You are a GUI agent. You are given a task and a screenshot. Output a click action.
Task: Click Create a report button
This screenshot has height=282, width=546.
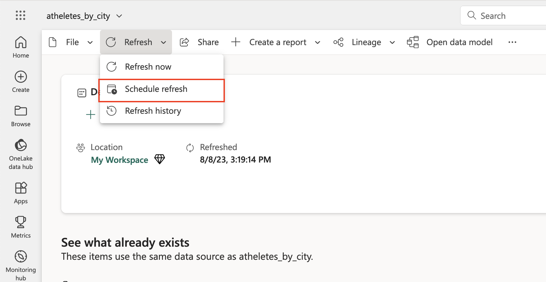coord(278,42)
